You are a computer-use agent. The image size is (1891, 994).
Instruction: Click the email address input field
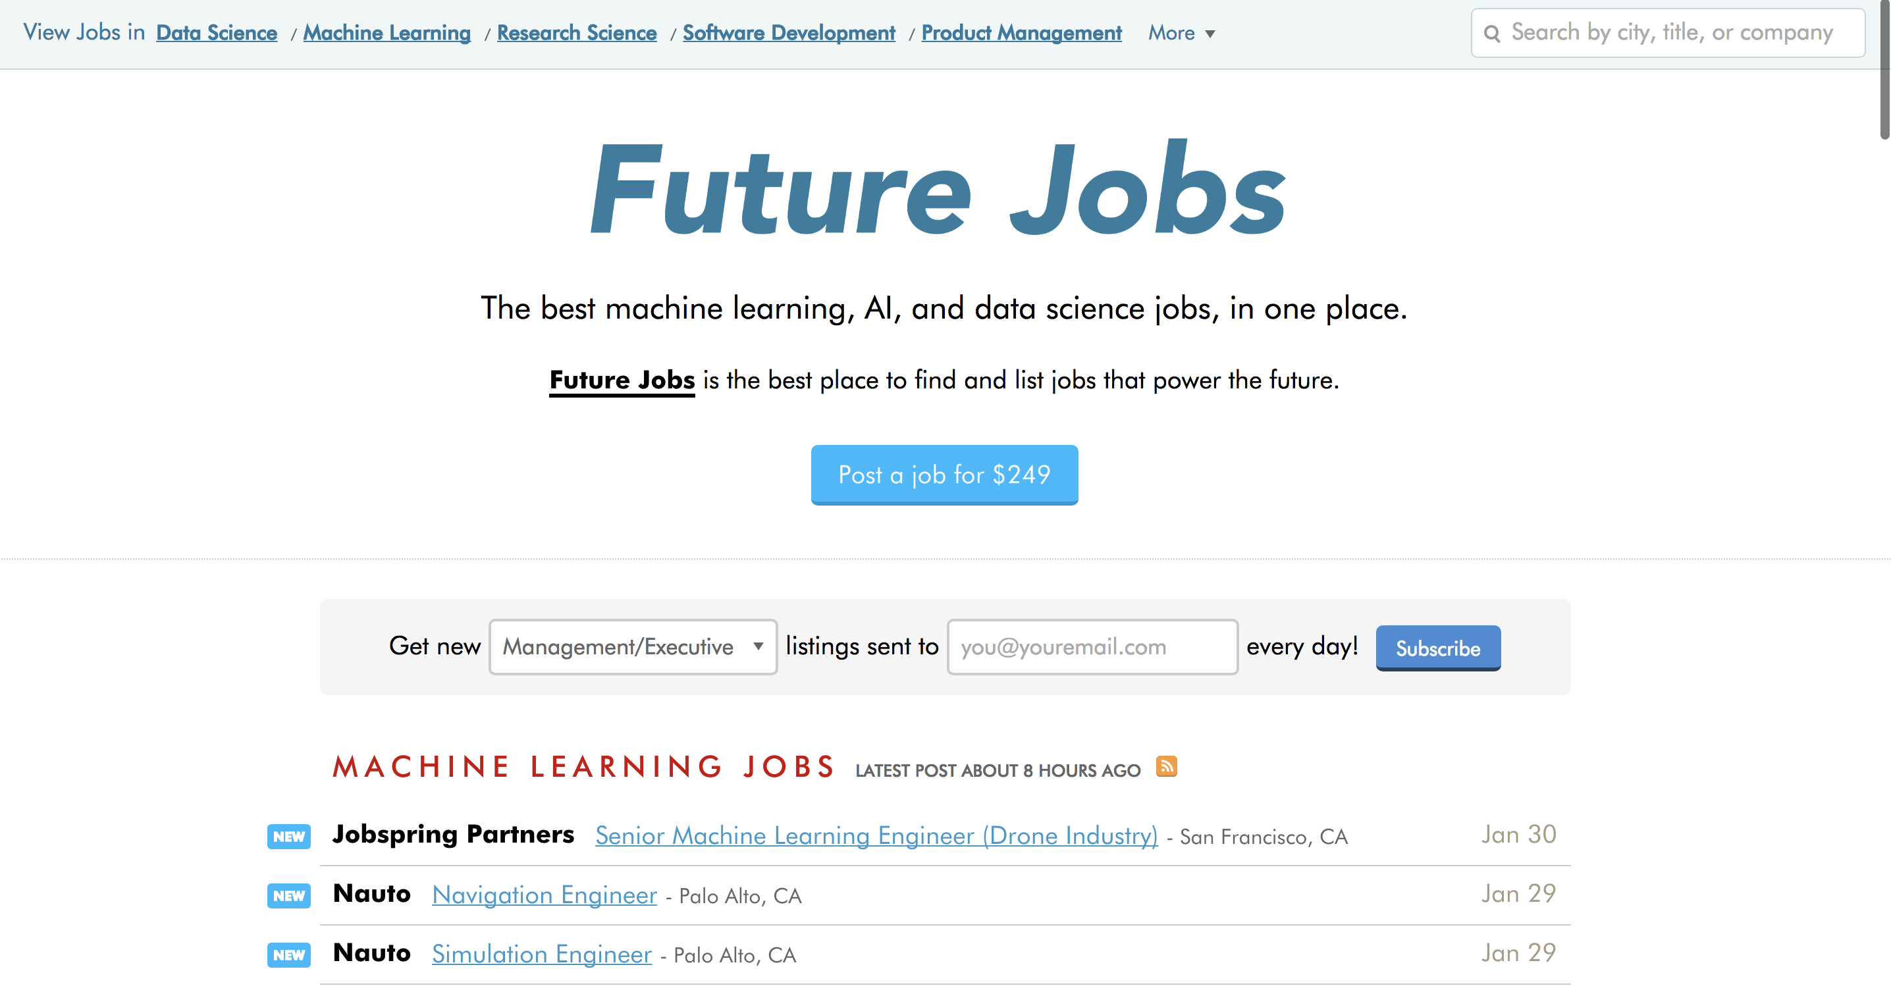point(1092,647)
